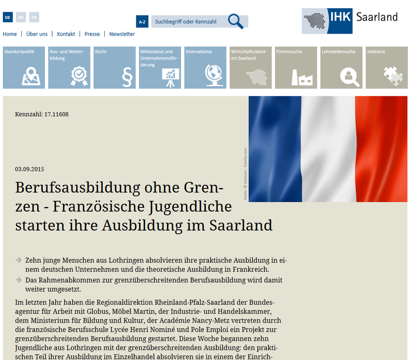Click the bullet starting Zehn junge Menschen
The height and width of the screenshot is (360, 414).
pos(156,265)
